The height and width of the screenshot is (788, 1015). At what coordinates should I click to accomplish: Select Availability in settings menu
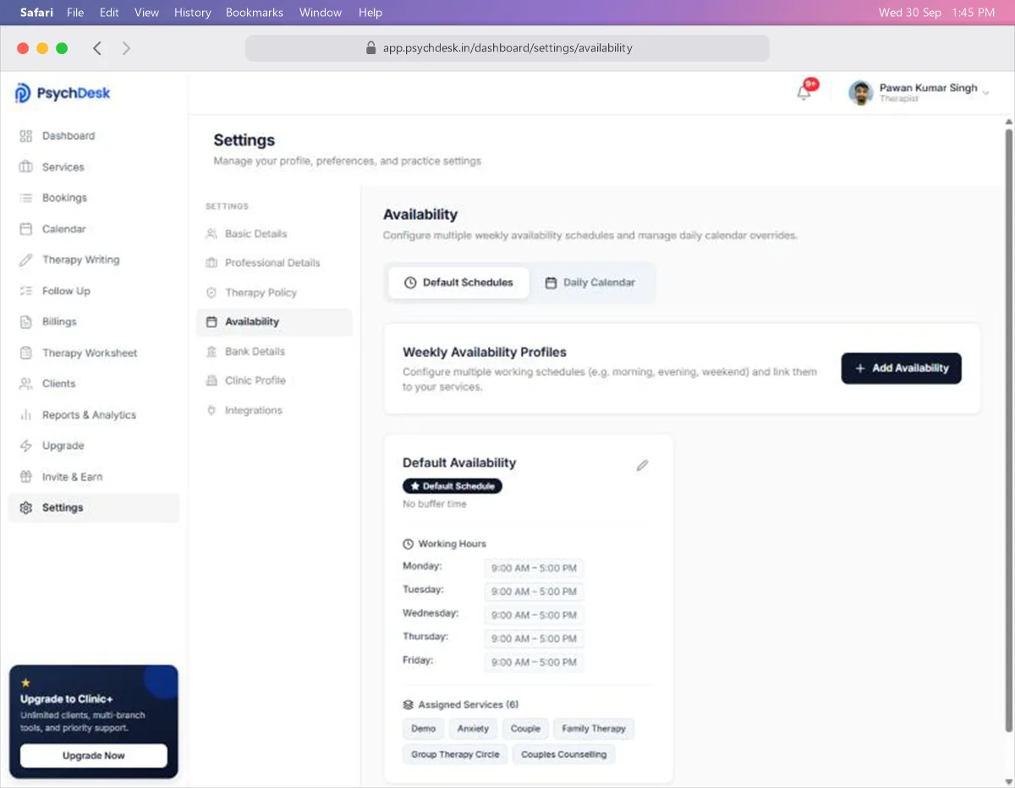(x=275, y=322)
